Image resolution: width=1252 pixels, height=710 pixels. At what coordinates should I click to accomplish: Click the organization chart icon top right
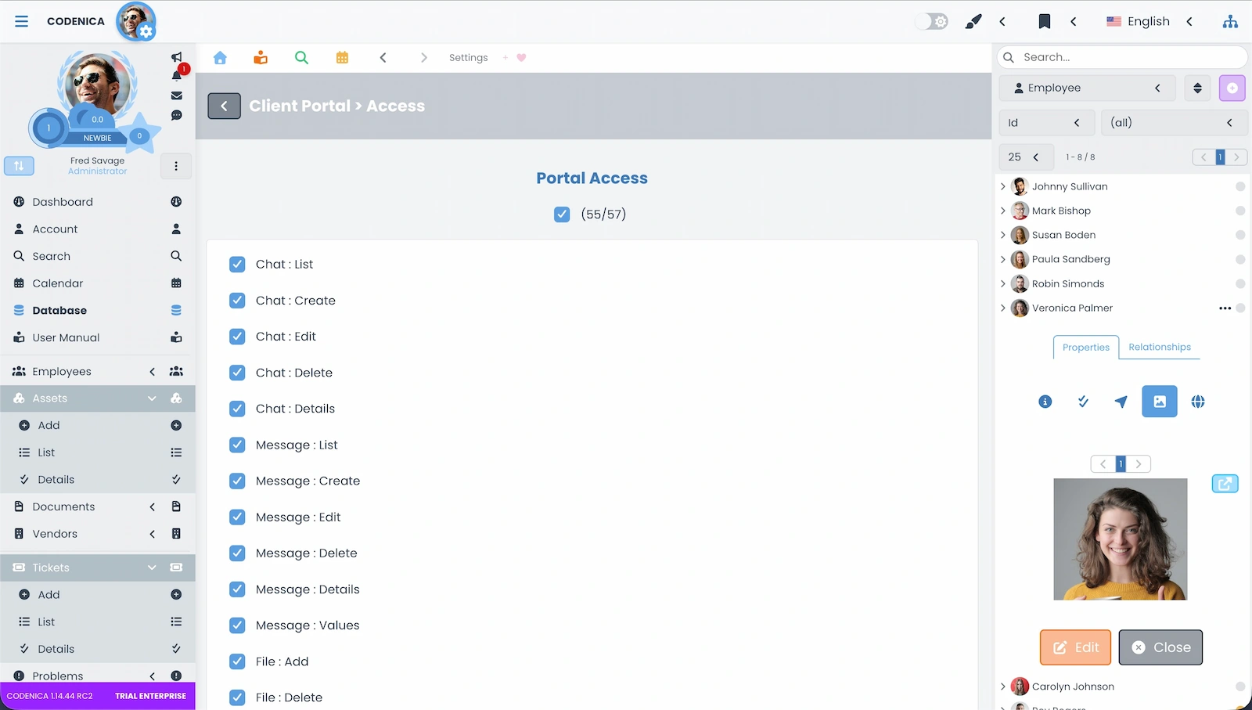click(1231, 21)
